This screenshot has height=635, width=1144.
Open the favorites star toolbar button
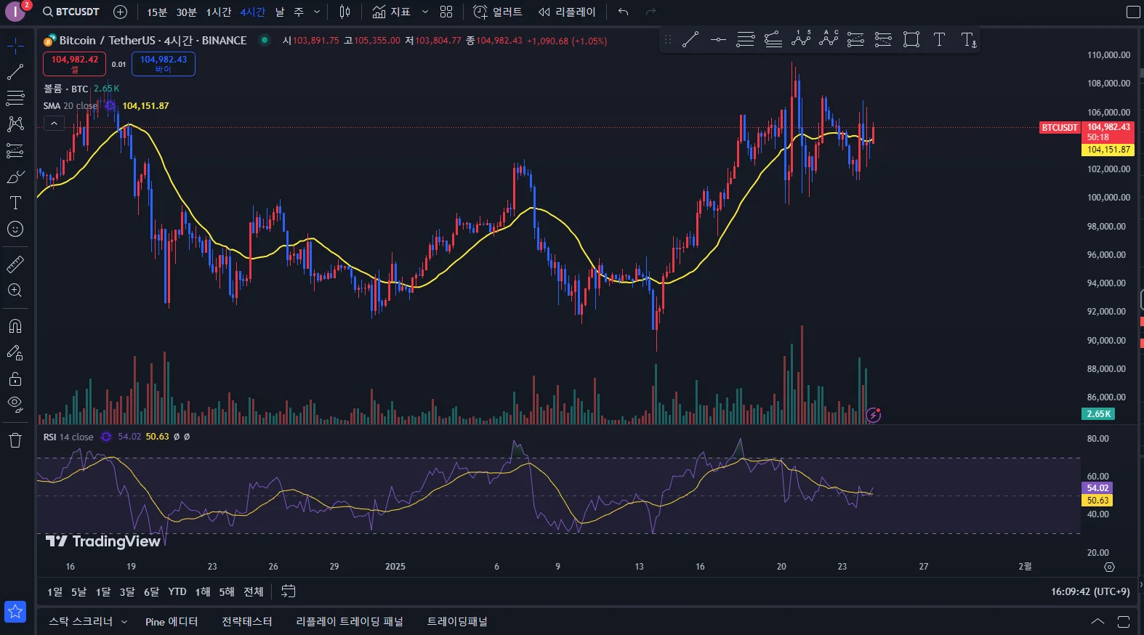coord(15,612)
